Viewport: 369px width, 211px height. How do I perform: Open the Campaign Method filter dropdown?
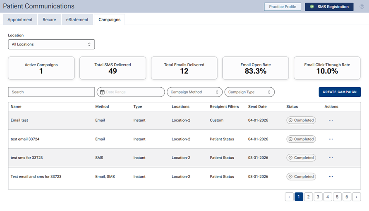tap(194, 92)
